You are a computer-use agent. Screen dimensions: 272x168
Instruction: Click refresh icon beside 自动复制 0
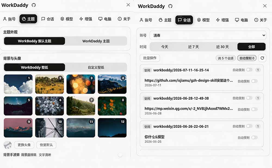[262, 58]
